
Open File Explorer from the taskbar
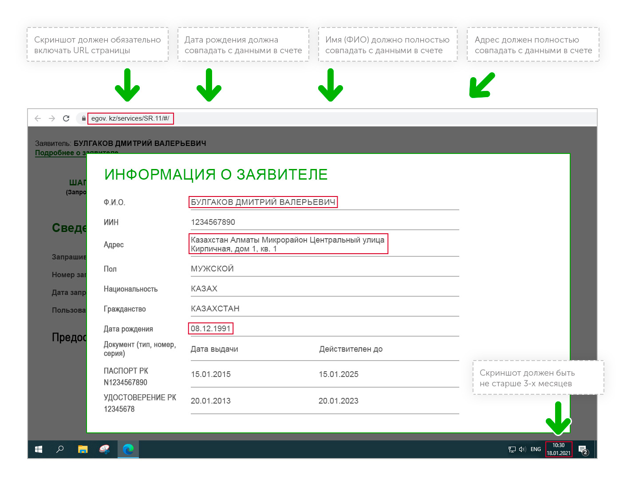(83, 449)
